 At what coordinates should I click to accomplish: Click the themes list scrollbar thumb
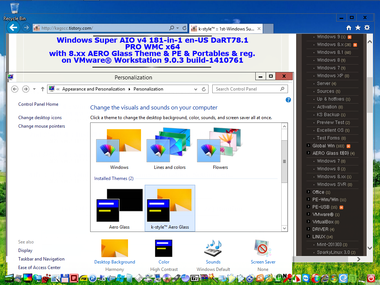point(285,162)
